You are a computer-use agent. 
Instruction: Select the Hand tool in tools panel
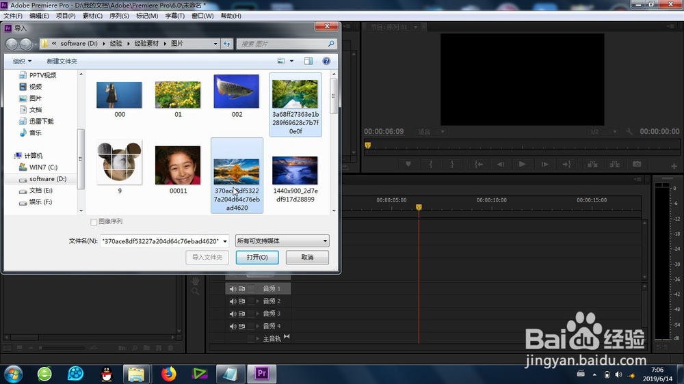pos(195,280)
